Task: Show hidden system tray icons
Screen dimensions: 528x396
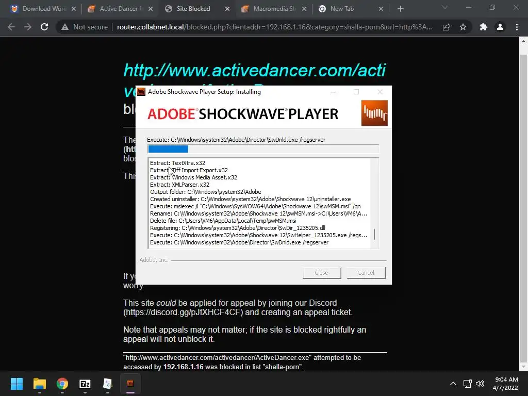Action: tap(453, 384)
